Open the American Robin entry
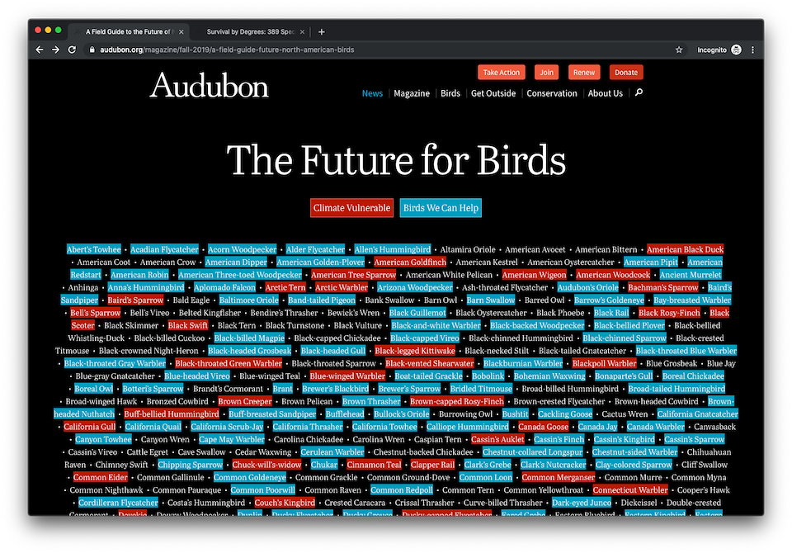The height and width of the screenshot is (553, 792). (x=139, y=275)
